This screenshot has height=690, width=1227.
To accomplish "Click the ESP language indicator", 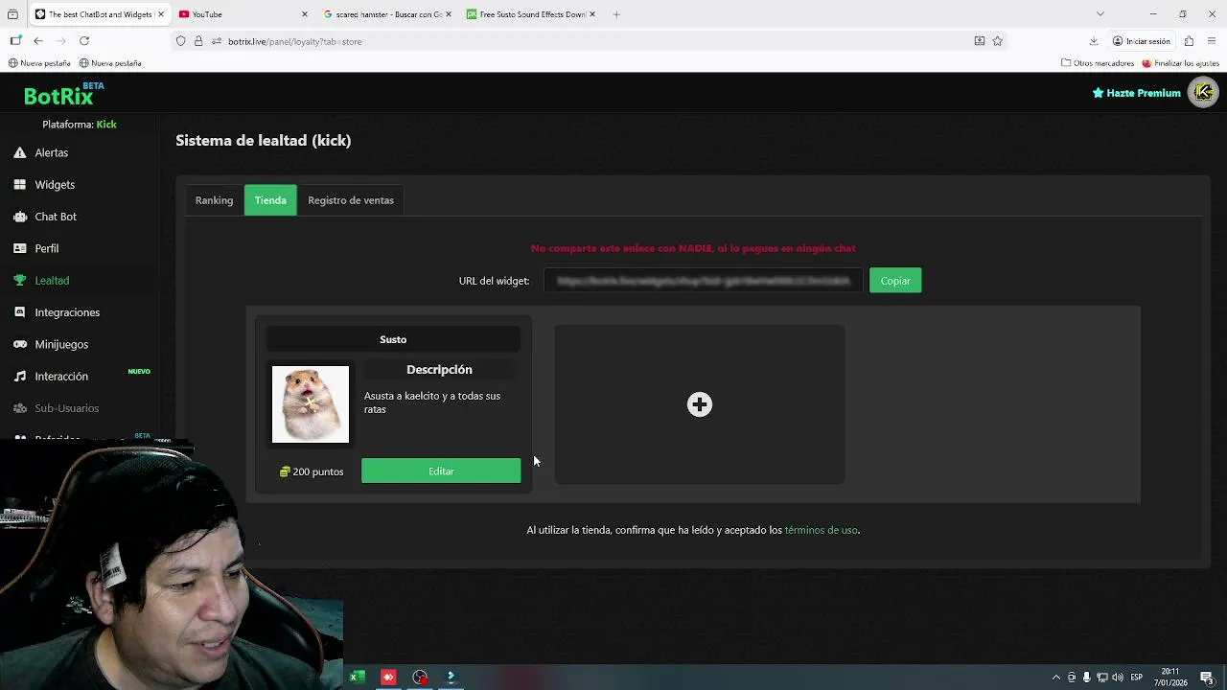I will point(1136,678).
